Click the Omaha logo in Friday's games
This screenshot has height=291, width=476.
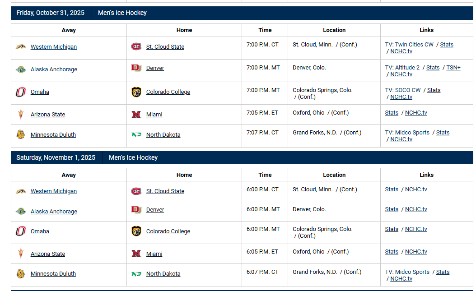[x=21, y=92]
